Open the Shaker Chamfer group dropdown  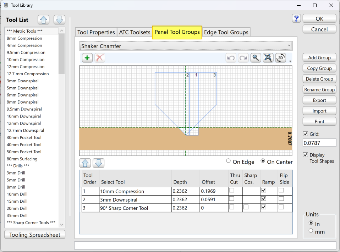click(x=186, y=46)
